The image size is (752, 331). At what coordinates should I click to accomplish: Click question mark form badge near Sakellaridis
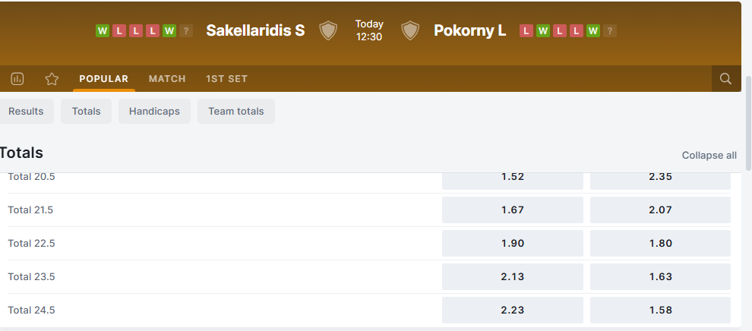(x=186, y=31)
